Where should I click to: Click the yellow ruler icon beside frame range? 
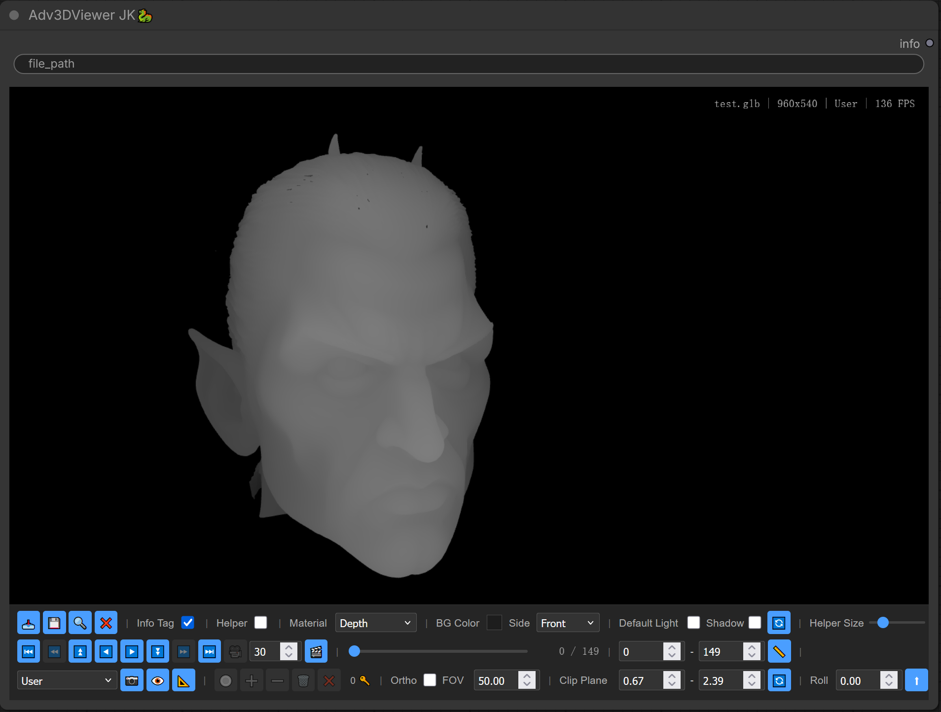point(779,651)
